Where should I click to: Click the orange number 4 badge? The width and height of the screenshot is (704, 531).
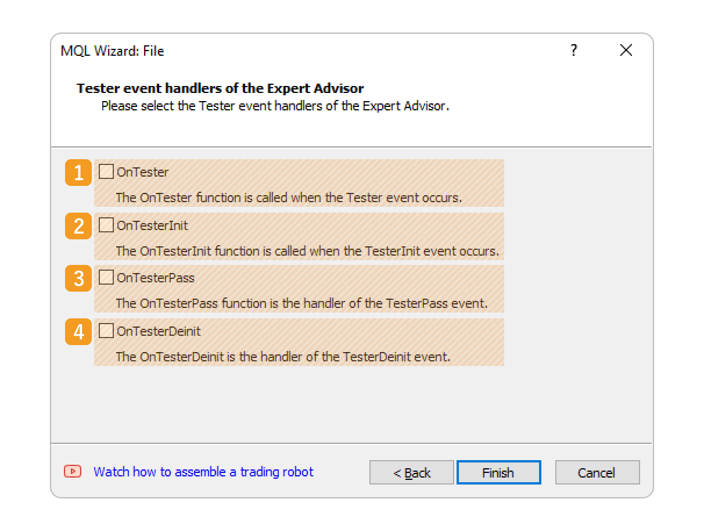click(x=78, y=332)
